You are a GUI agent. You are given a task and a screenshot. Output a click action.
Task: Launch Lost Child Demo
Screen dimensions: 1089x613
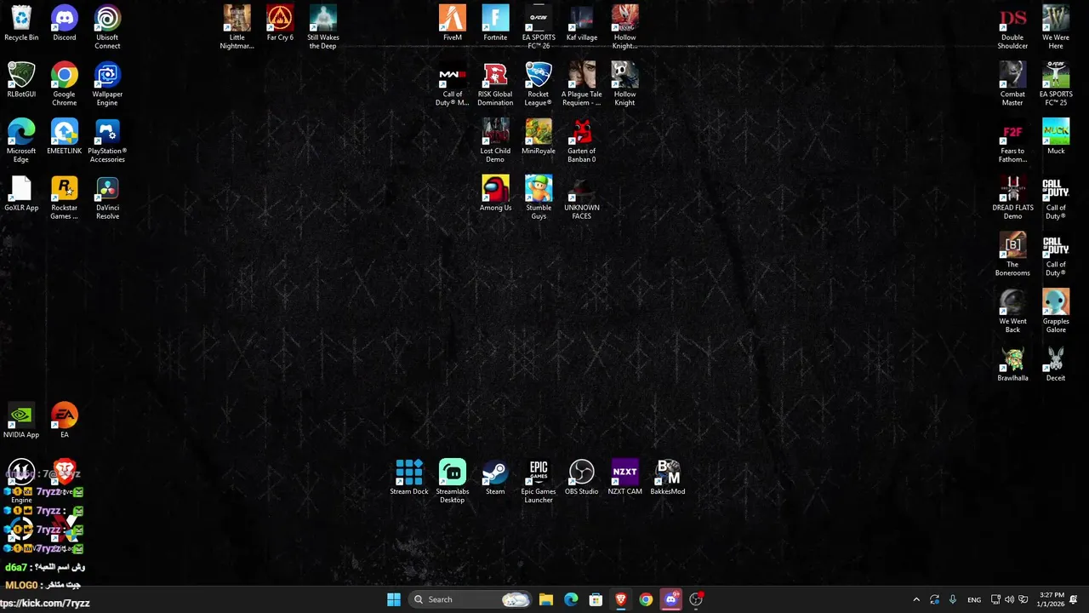coord(495,140)
